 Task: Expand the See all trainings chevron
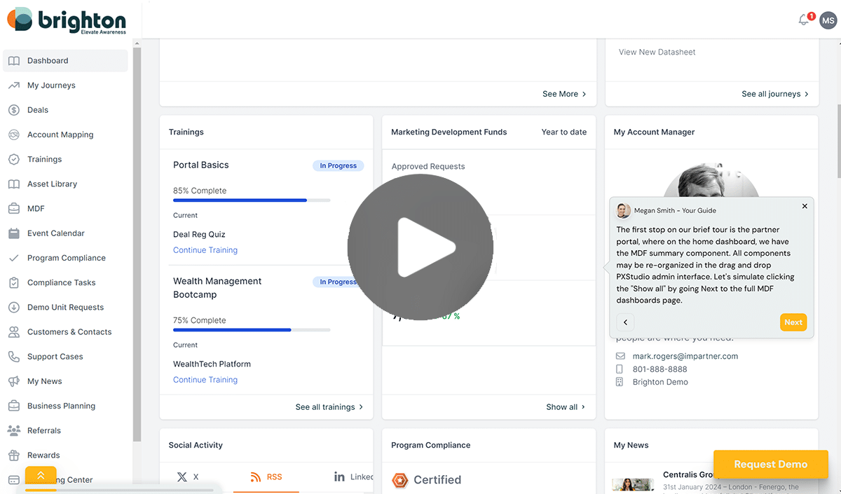click(x=361, y=407)
